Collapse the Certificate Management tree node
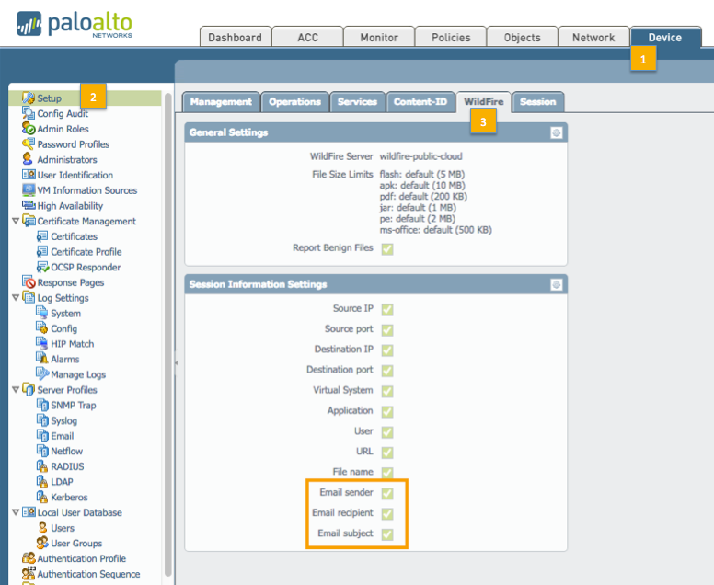 point(16,222)
